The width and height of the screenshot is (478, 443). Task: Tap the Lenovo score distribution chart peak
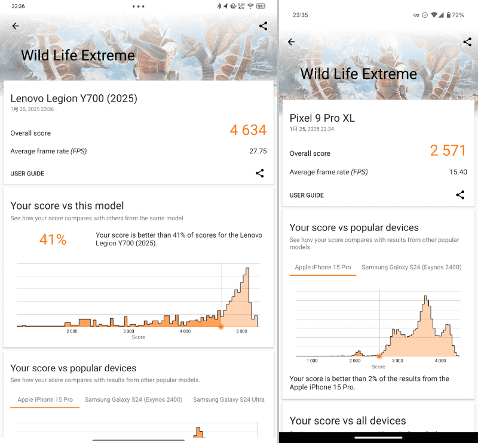coord(247,269)
